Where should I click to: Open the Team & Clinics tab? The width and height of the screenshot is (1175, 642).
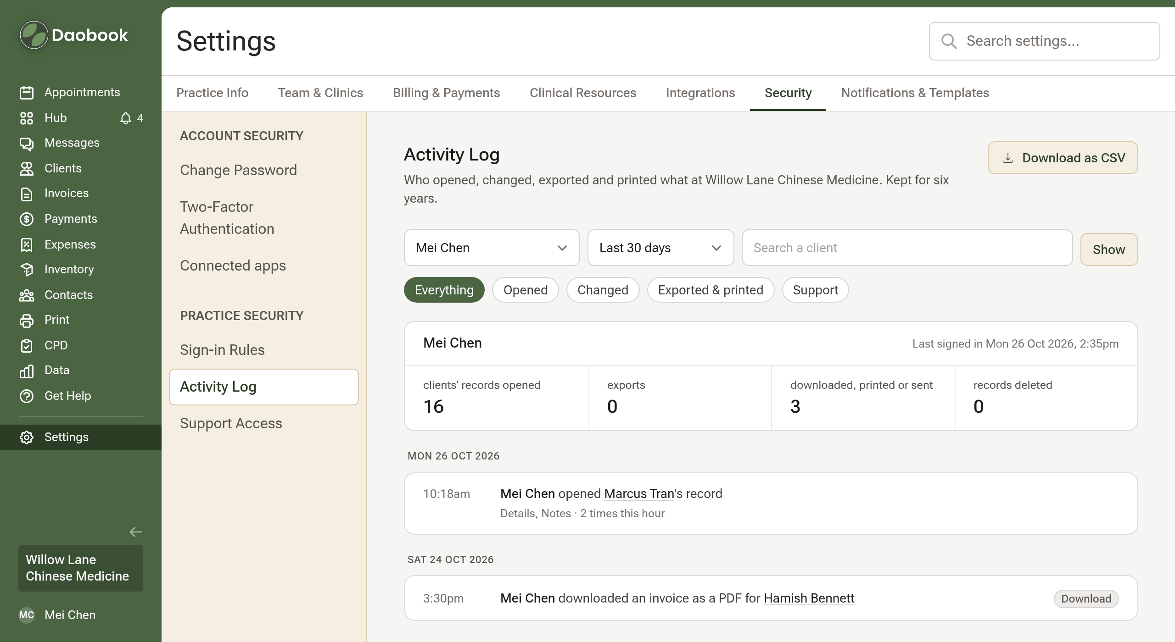pos(320,93)
